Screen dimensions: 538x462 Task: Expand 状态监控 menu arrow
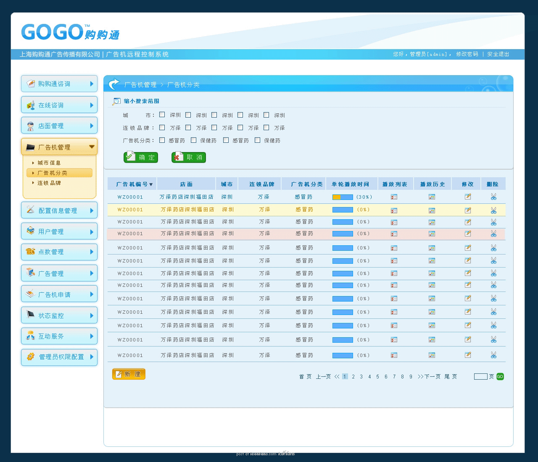92,315
